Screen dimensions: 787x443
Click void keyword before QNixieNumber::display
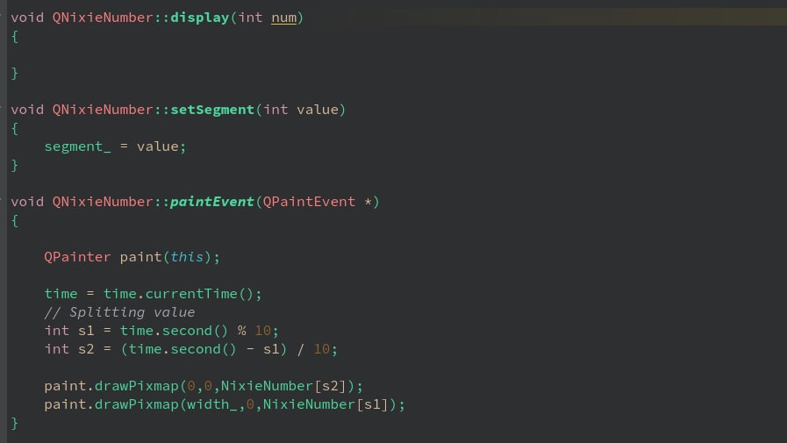(27, 18)
